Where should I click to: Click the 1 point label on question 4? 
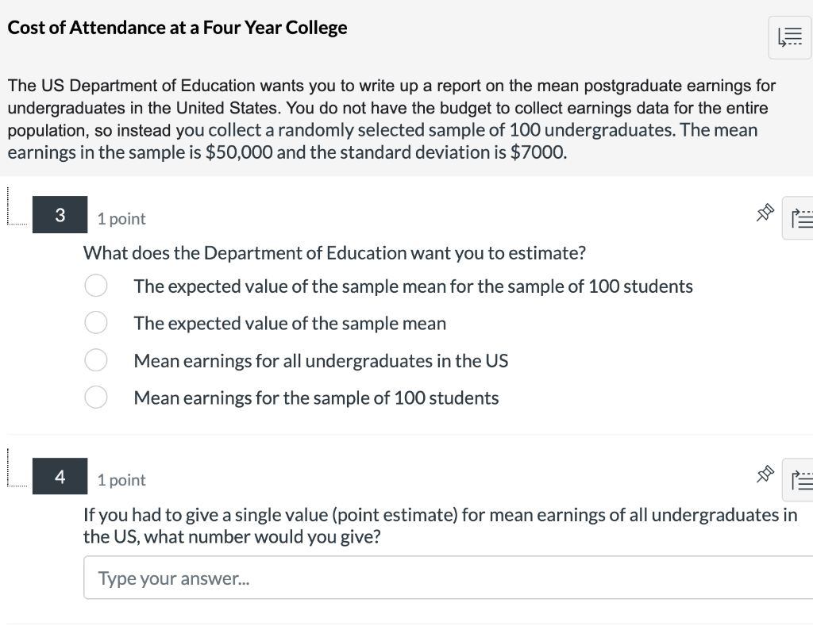click(x=121, y=479)
